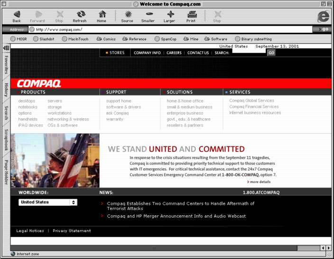Make text Smaller using toolbar icon

(x=148, y=15)
